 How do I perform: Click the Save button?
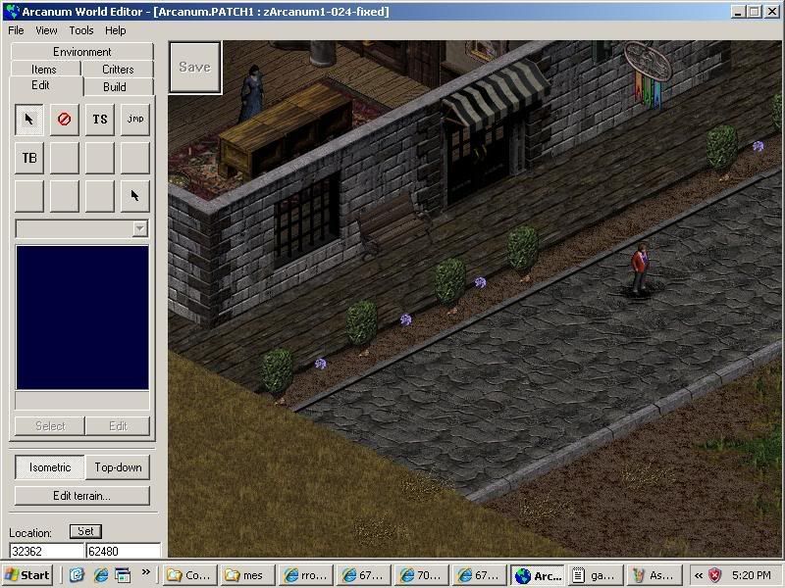195,68
